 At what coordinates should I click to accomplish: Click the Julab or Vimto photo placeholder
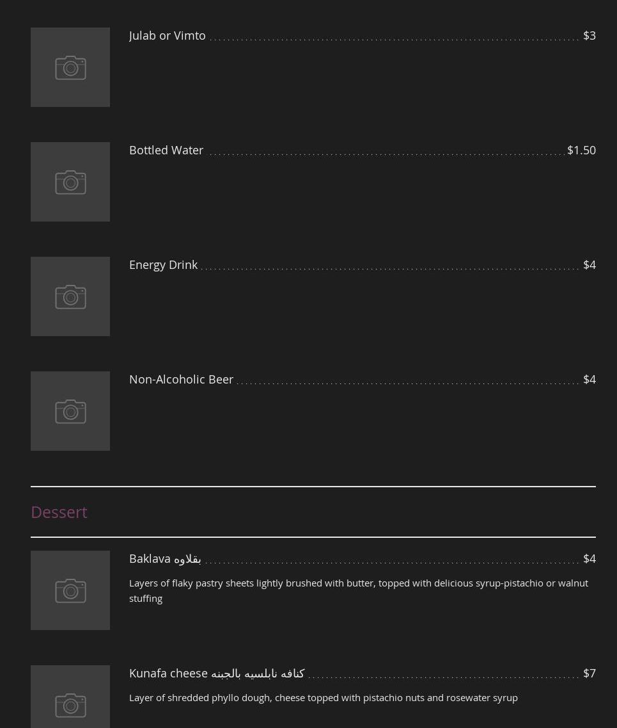click(70, 67)
